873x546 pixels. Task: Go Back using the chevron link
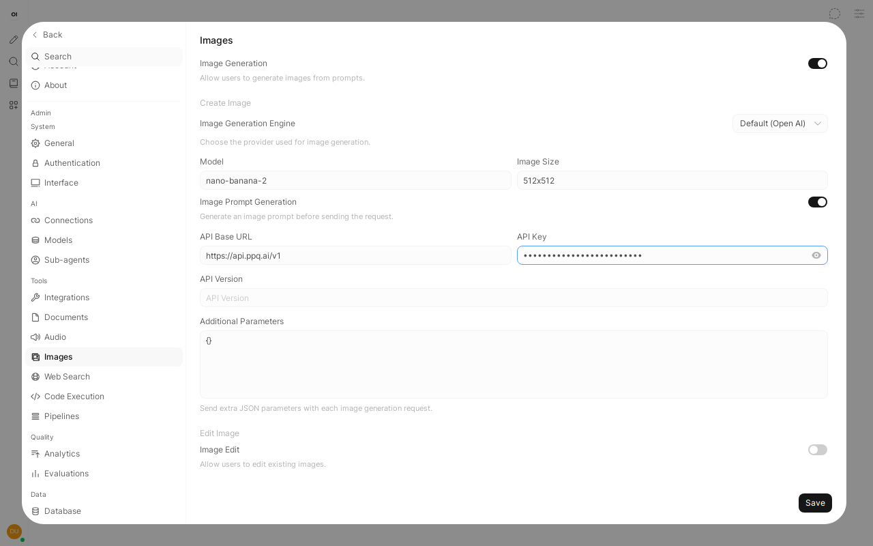(x=47, y=35)
